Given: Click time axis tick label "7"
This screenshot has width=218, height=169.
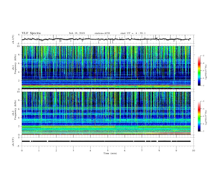Looking at the screenshot, I should point(142,150).
